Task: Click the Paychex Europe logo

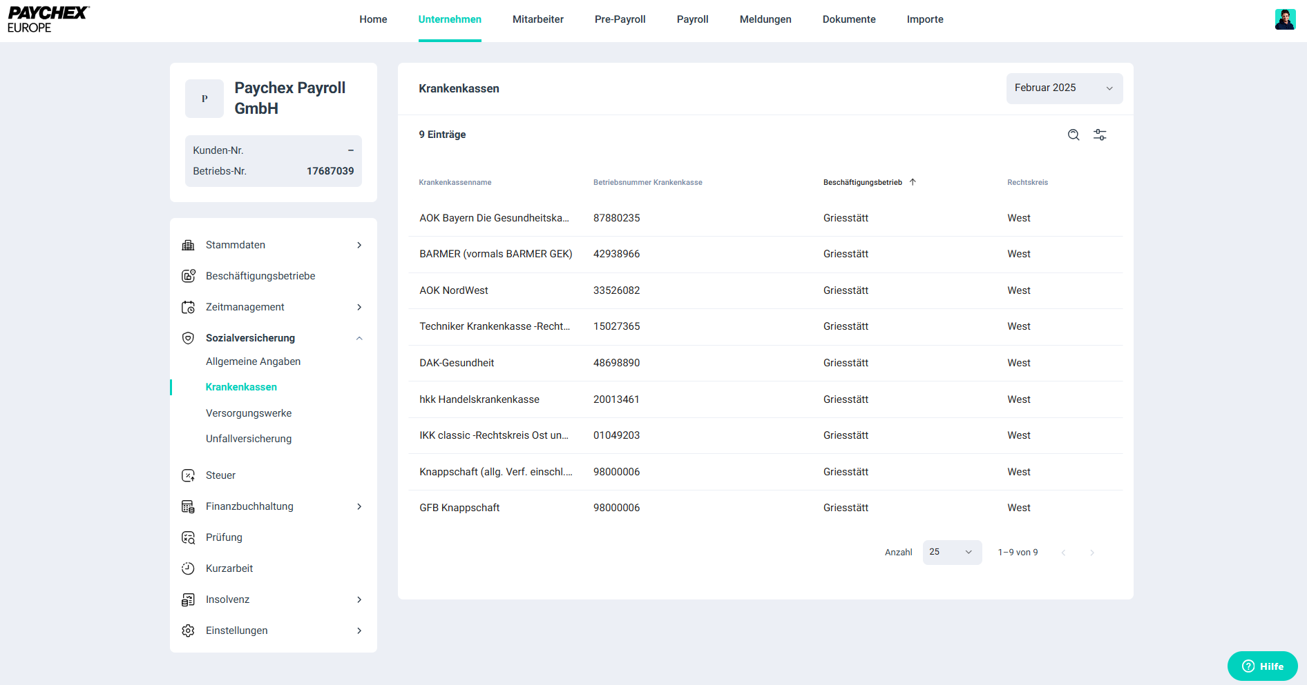Action: point(48,19)
